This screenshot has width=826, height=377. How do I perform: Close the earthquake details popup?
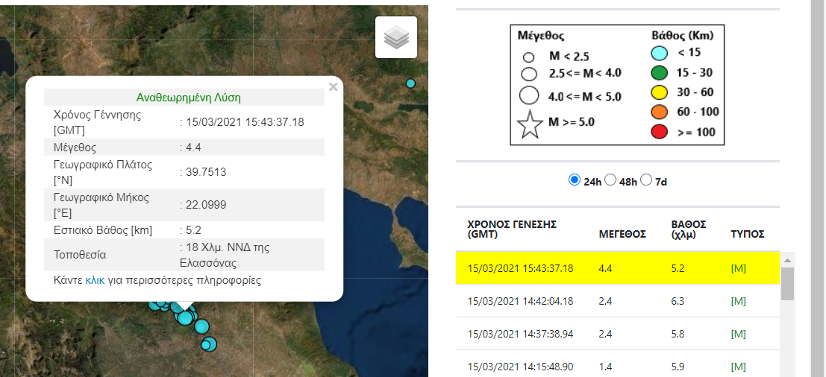[x=333, y=87]
